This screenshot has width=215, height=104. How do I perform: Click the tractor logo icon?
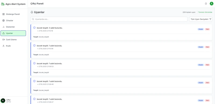3,4
